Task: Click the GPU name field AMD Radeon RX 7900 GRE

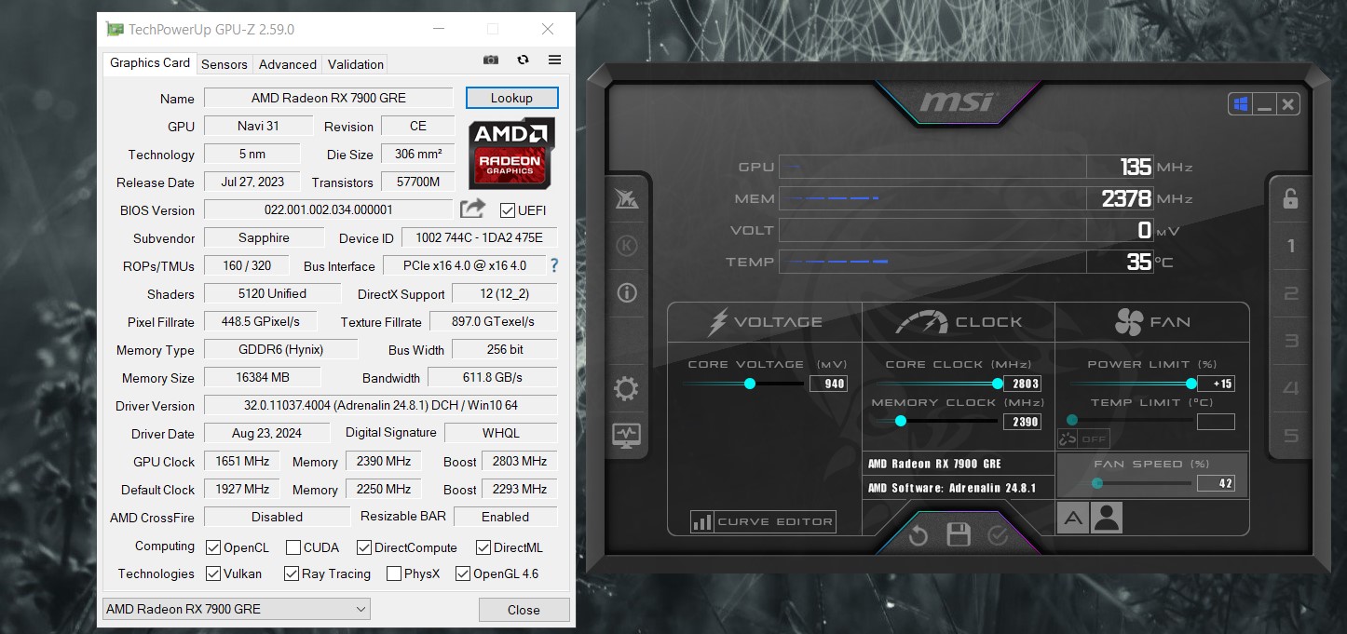Action: click(x=329, y=98)
